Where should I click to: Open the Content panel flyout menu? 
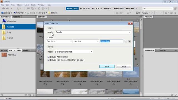[x=141, y=17]
